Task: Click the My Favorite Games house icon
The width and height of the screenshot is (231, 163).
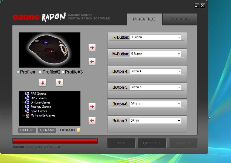Action: pos(28,115)
